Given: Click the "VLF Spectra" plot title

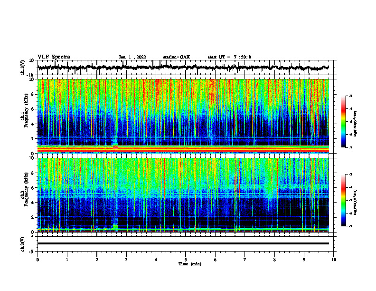Looking at the screenshot, I should 54,57.
